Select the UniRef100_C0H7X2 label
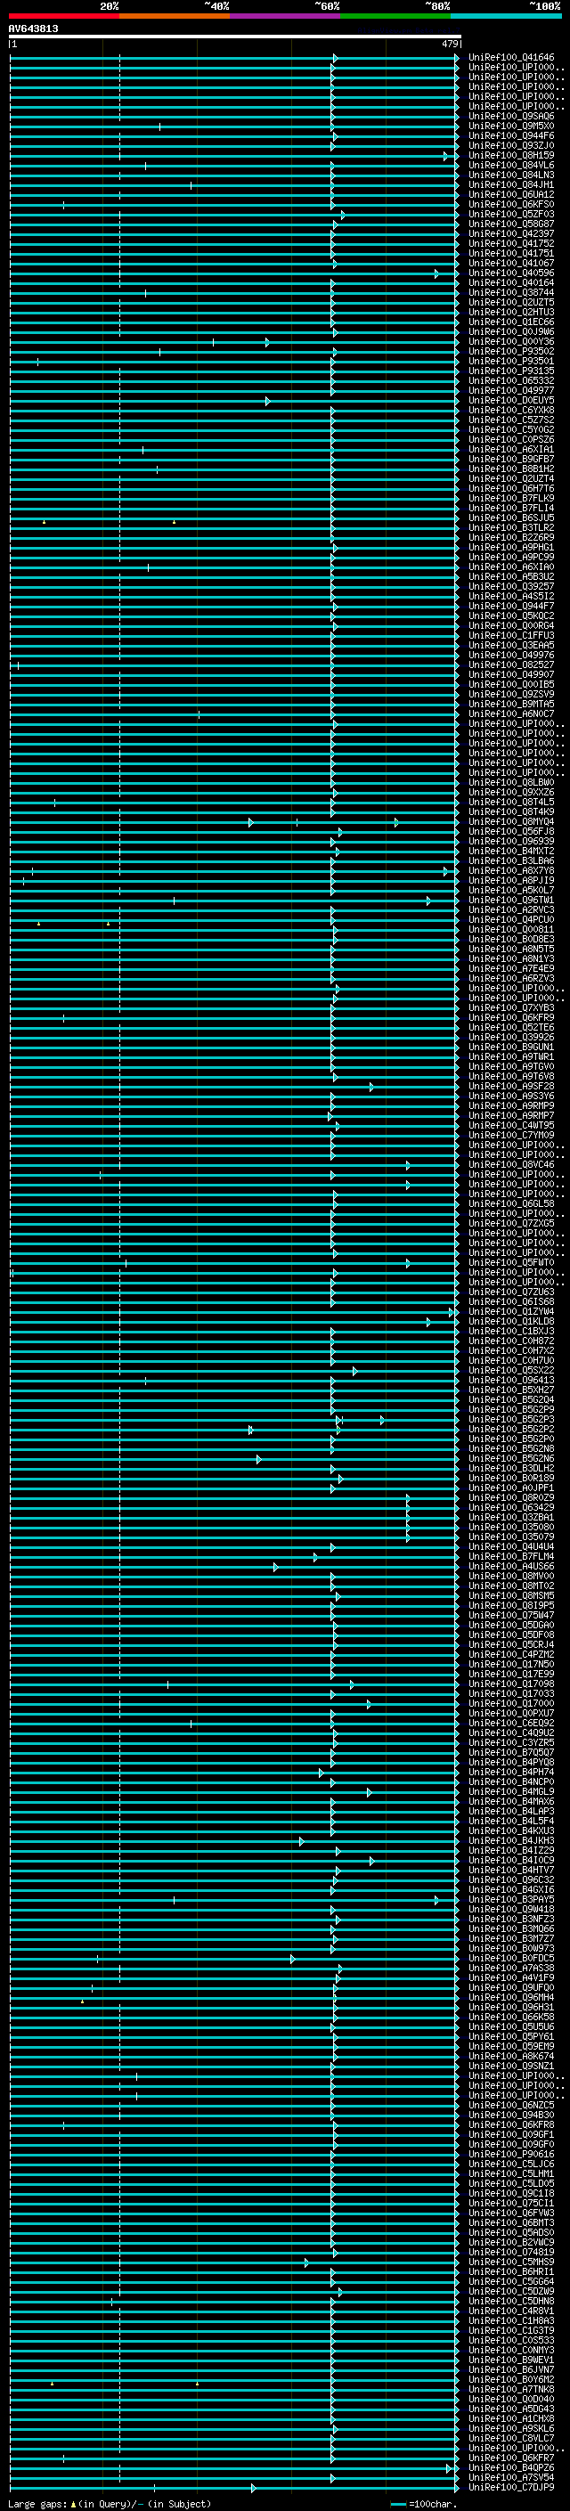 pyautogui.click(x=511, y=1350)
